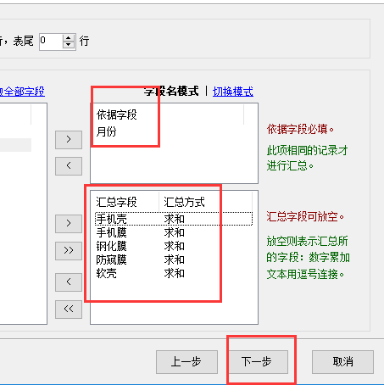Remove field from 依据字段 with < arrow
The image size is (384, 385).
click(69, 166)
